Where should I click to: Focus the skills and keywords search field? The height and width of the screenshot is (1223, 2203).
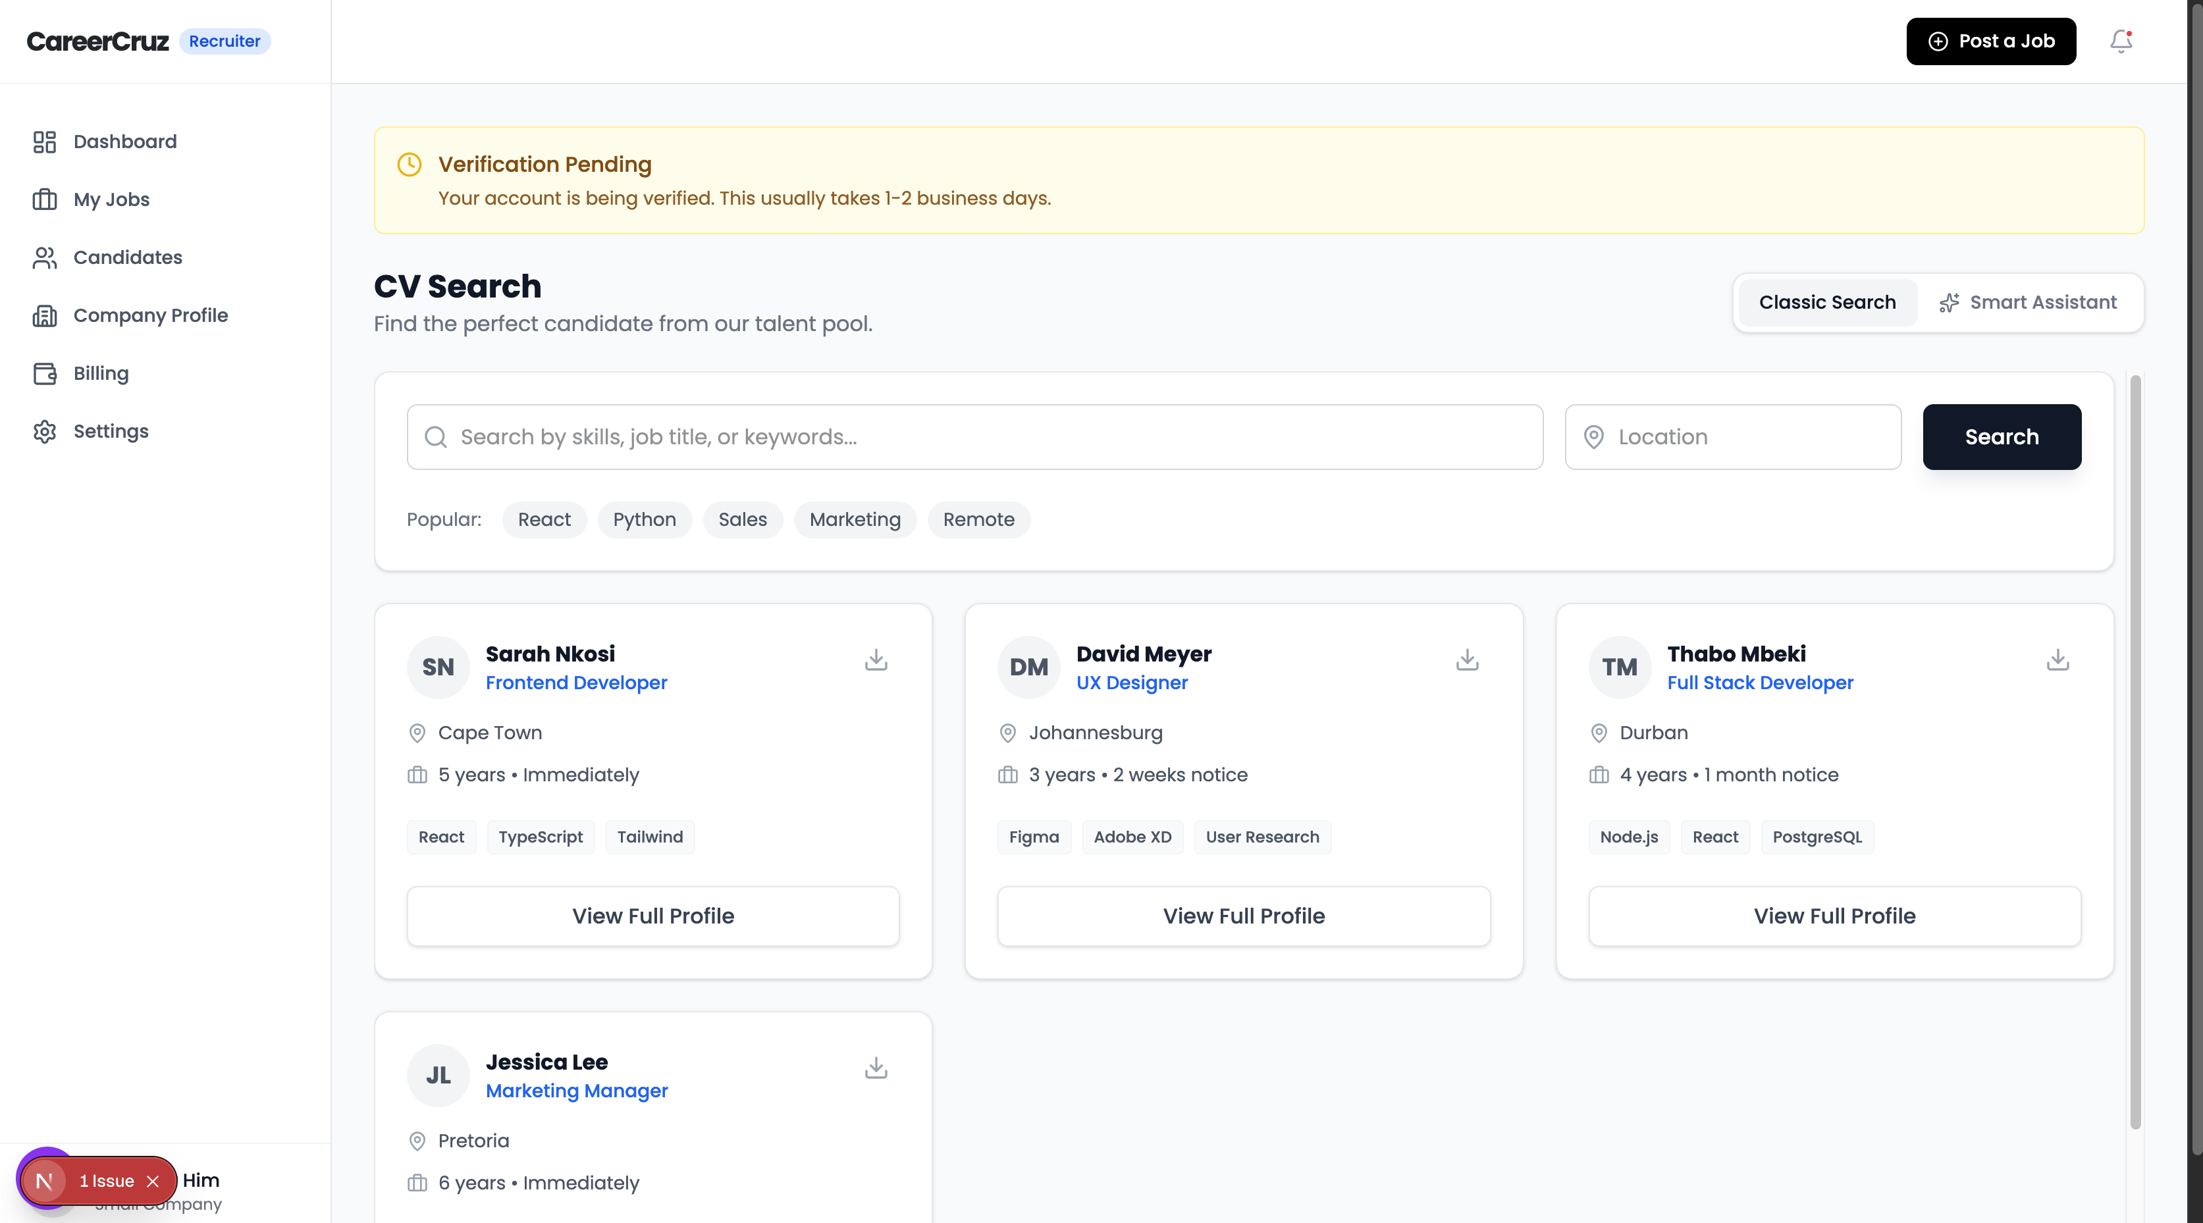(x=975, y=437)
